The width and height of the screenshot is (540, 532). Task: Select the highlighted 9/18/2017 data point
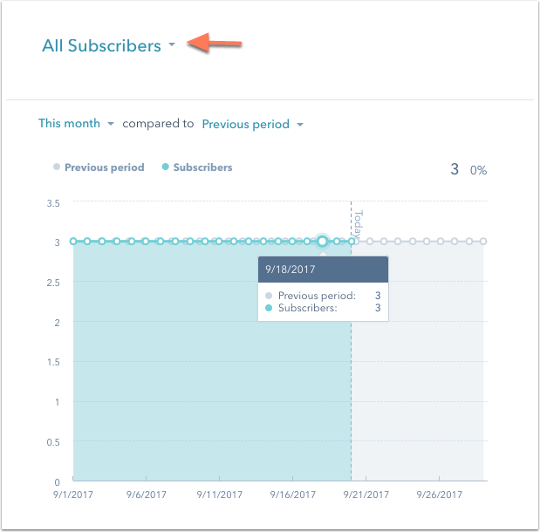(322, 242)
